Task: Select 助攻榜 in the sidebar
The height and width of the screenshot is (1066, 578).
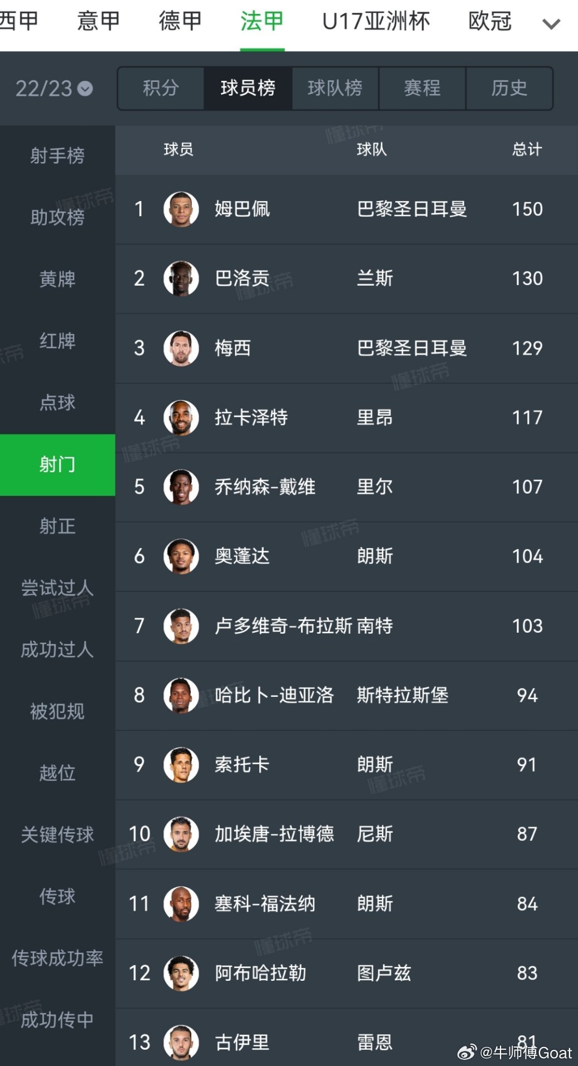Action: click(57, 217)
